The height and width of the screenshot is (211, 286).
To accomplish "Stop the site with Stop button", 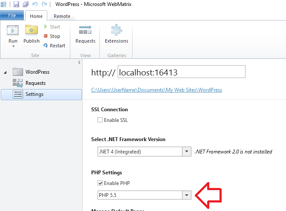I will click(52, 36).
